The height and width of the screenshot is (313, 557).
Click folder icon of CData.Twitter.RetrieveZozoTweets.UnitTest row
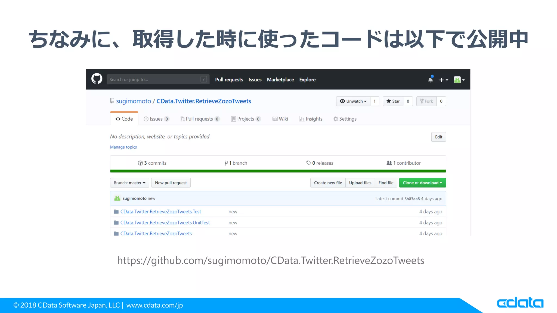pyautogui.click(x=116, y=223)
